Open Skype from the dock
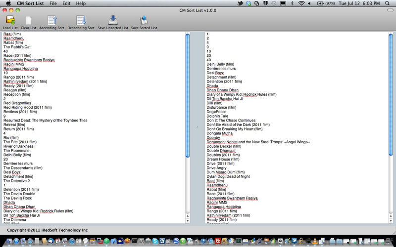The width and height of the screenshot is (396, 247). pyautogui.click(x=155, y=241)
